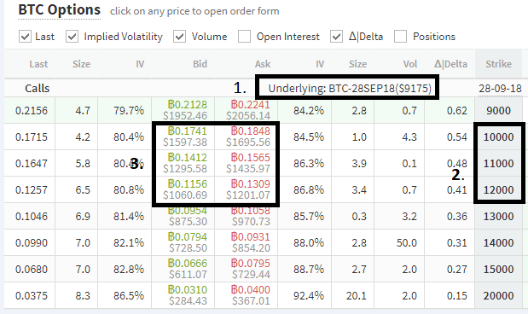Image resolution: width=528 pixels, height=314 pixels.
Task: Disable the Volume column checkbox
Action: pos(179,37)
